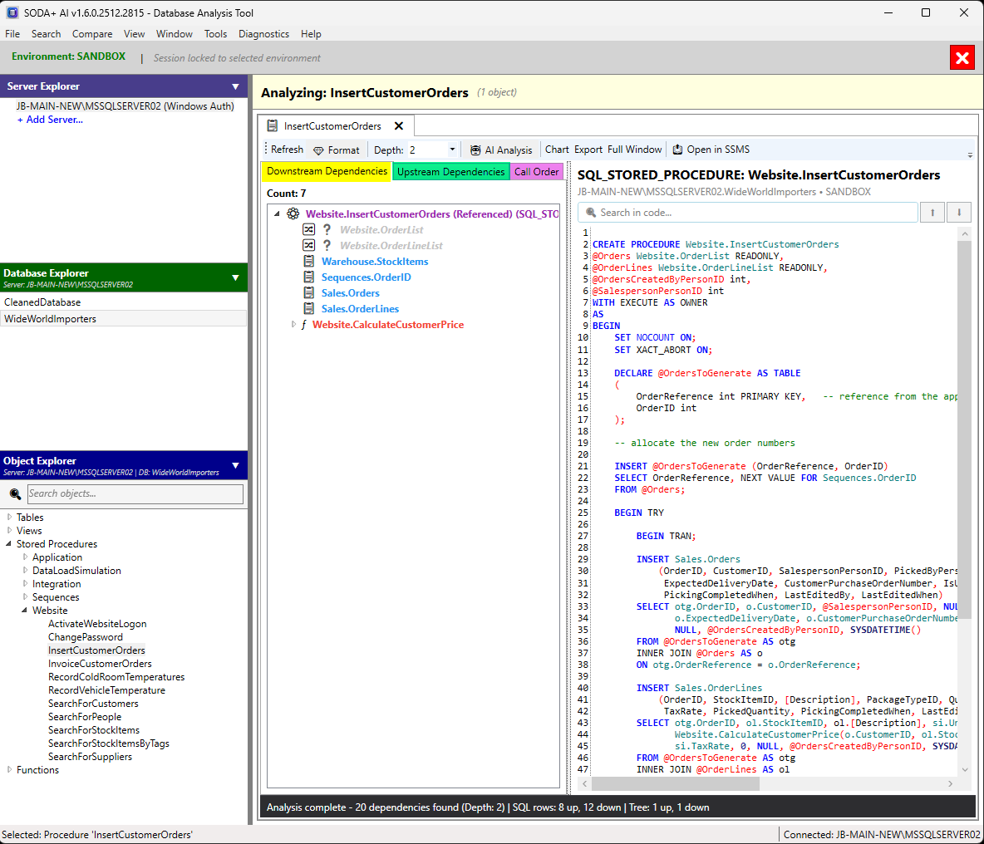
Task: Click the shuffle icon beside Website.OrderList
Action: [308, 229]
